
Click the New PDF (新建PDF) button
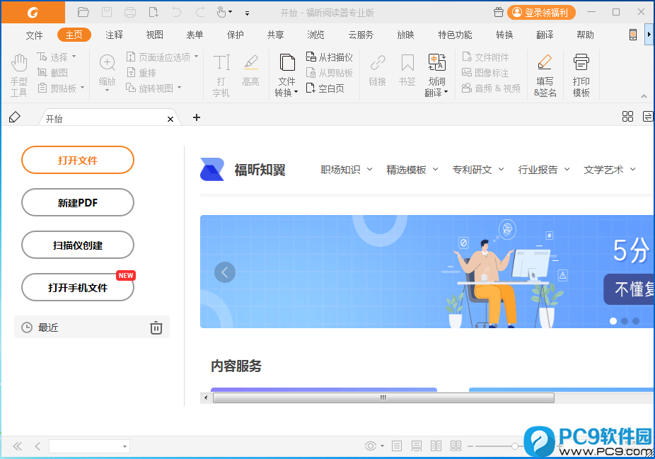[x=78, y=202]
